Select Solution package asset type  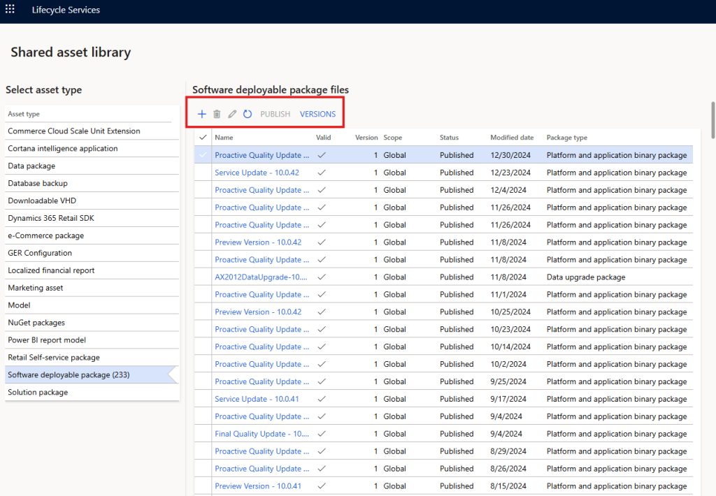coord(92,392)
